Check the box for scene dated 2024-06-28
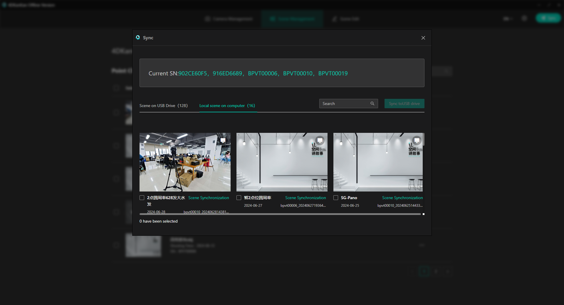Viewport: 564px width, 305px height. pos(142,198)
